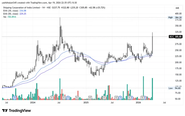Click the 150.00 price axis label
Viewport: 185px width, 116px height.
pos(178,75)
